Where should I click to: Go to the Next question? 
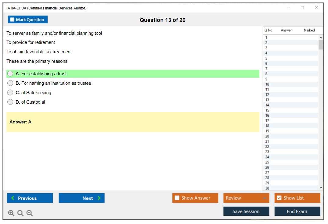[x=81, y=198]
